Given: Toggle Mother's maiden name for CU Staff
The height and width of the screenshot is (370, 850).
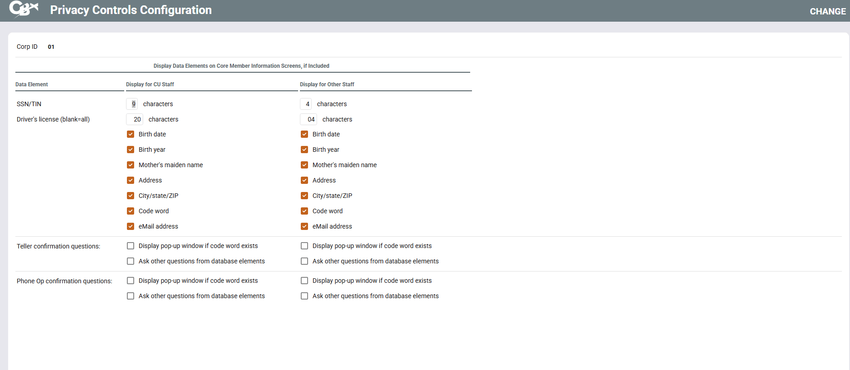Looking at the screenshot, I should click(131, 165).
